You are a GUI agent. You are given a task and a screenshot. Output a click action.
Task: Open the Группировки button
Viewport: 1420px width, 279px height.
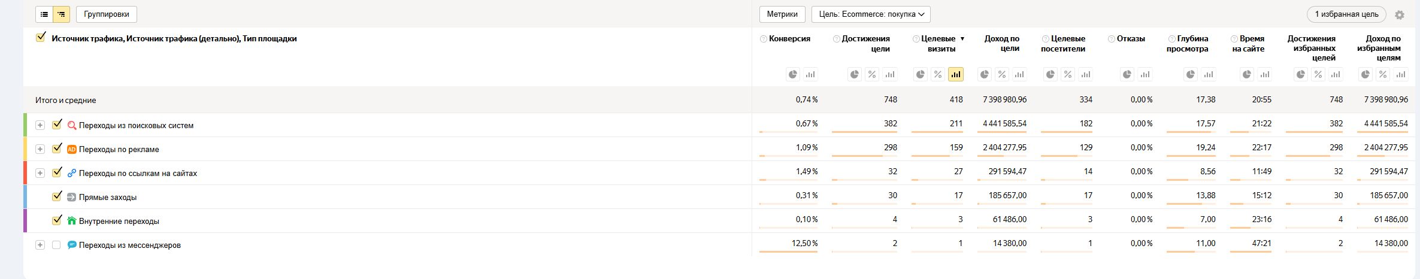[x=107, y=14]
